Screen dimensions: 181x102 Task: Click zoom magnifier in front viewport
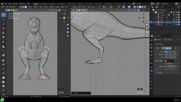click(x=68, y=25)
